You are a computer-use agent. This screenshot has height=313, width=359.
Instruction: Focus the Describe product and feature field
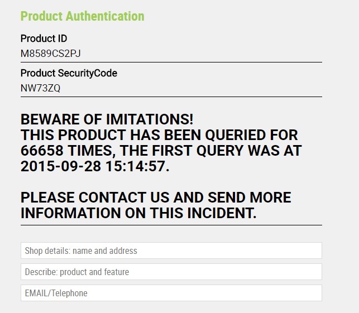[x=171, y=272]
